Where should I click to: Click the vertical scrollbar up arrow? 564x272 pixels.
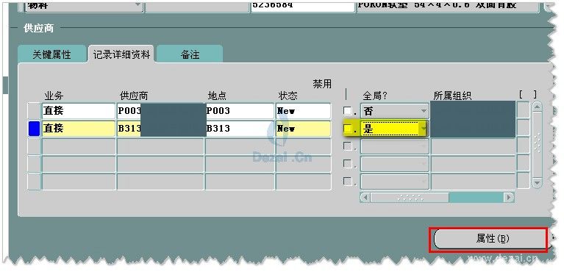click(537, 107)
